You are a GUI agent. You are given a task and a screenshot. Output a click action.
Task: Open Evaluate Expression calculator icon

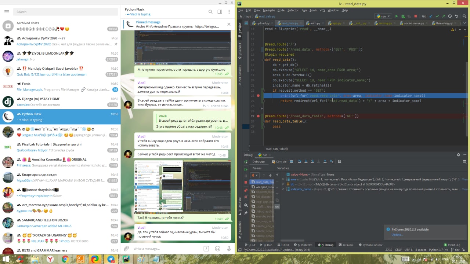click(x=339, y=161)
